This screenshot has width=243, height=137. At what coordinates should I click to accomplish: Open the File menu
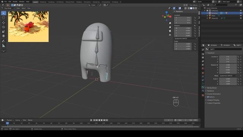click(6, 2)
